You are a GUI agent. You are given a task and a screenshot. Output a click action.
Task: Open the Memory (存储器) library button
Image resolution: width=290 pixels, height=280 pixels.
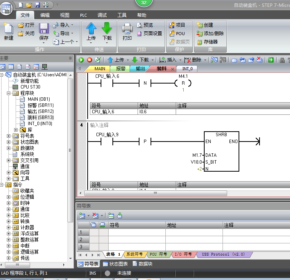(207, 42)
